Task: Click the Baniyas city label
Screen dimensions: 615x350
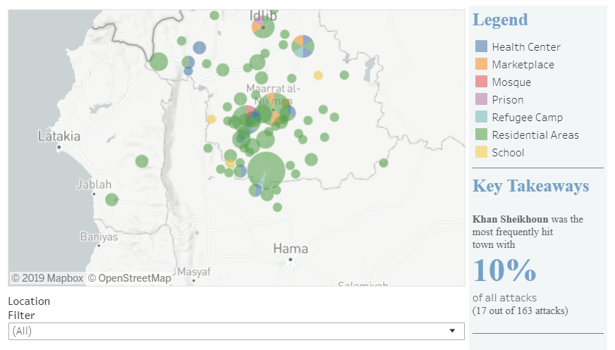Action: [x=99, y=237]
